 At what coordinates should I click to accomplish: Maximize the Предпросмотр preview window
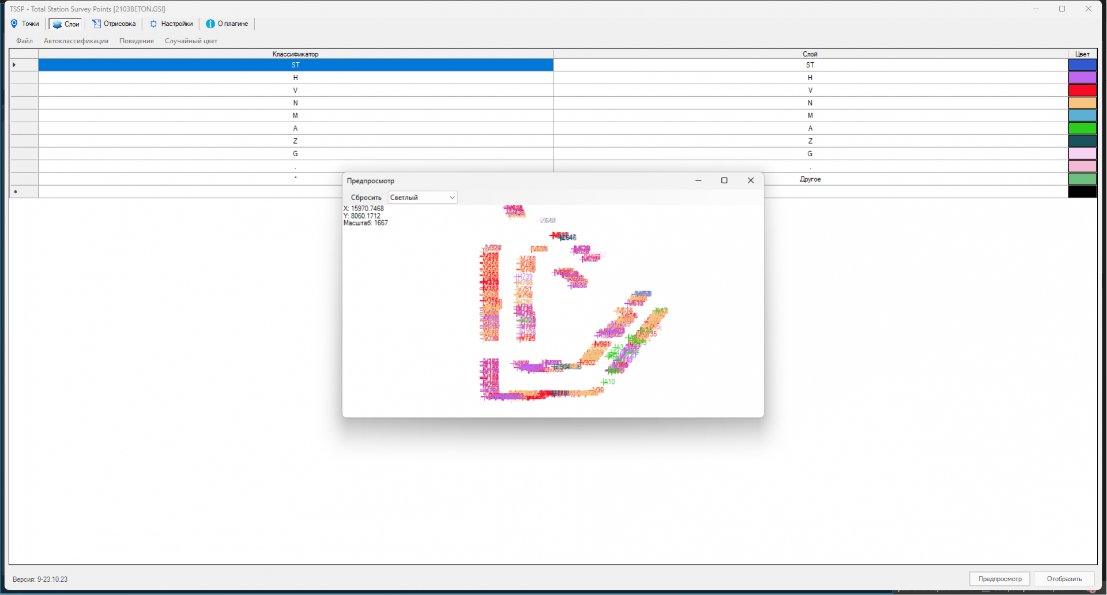point(724,180)
